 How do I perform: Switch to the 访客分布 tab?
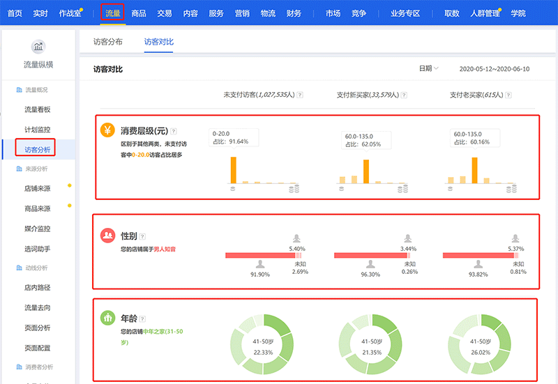(108, 42)
